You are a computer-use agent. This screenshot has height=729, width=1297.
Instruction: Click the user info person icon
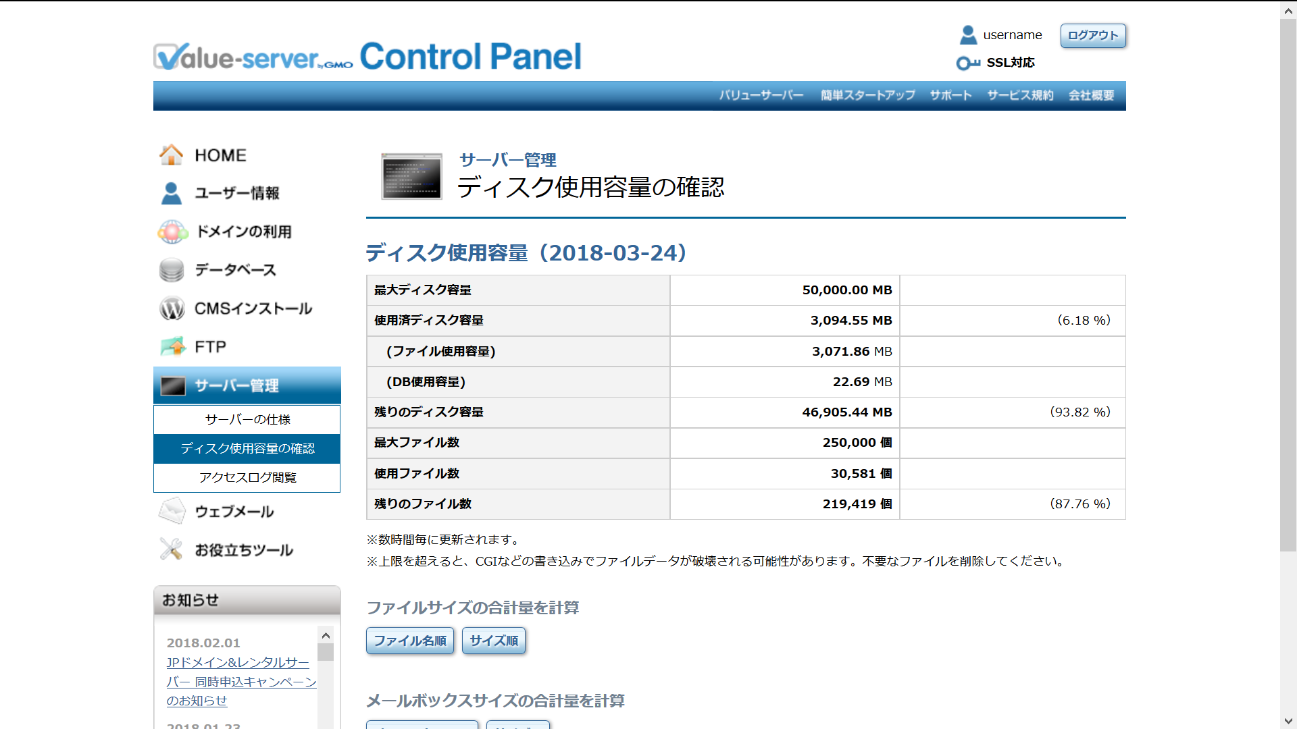click(171, 193)
